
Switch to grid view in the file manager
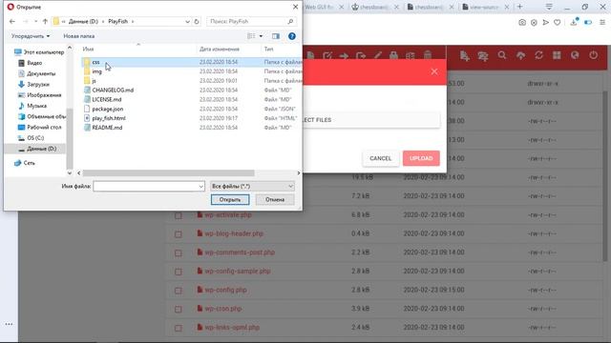click(557, 55)
